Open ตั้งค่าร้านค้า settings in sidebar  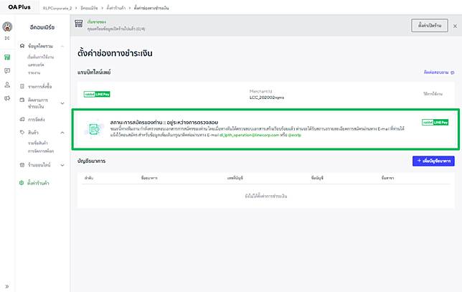click(x=40, y=184)
